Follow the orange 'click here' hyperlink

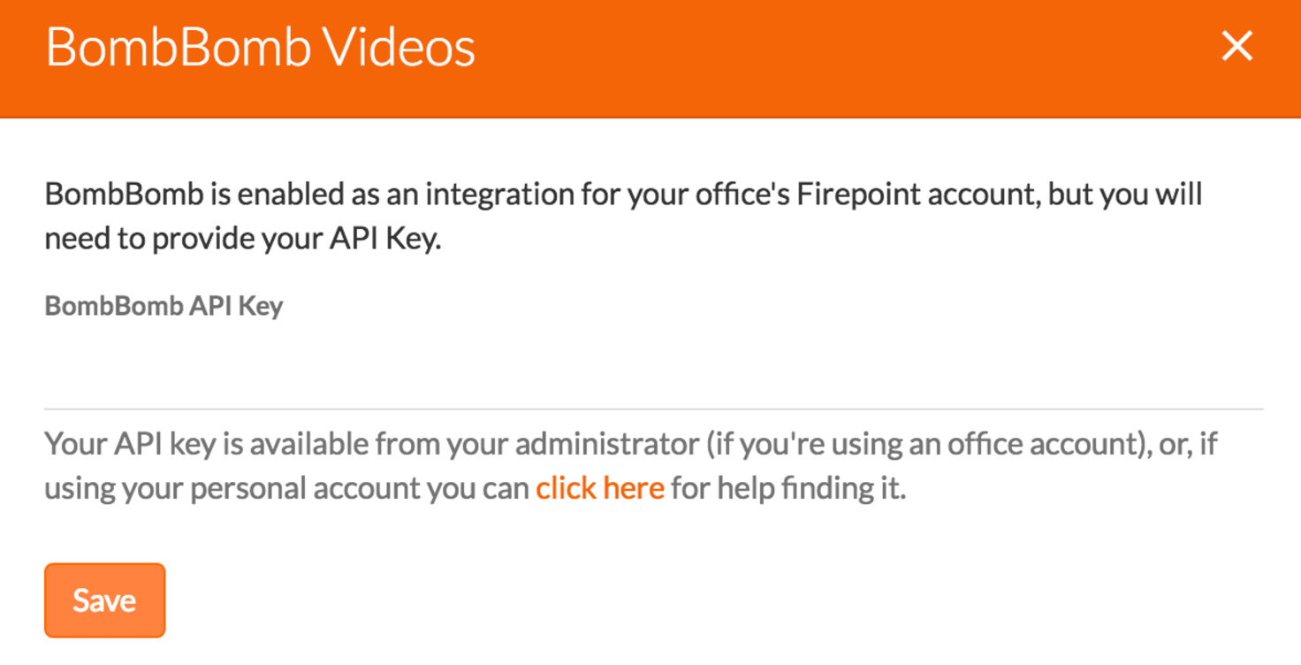(600, 488)
